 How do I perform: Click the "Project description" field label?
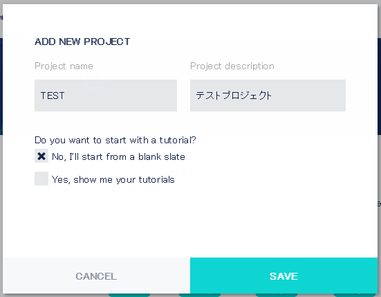tap(232, 66)
